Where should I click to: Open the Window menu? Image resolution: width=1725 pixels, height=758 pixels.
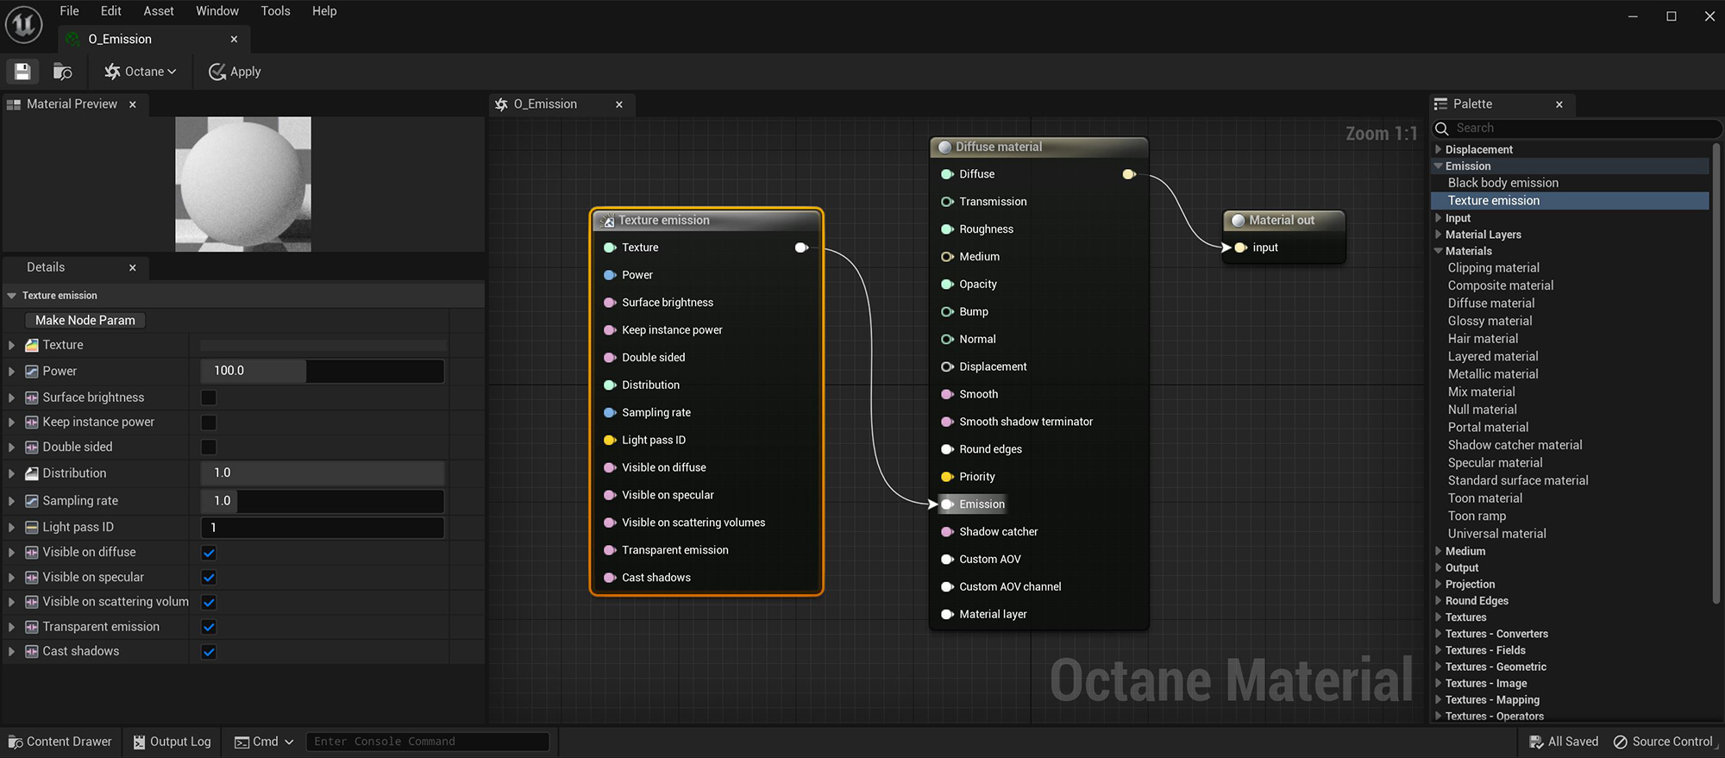[217, 11]
